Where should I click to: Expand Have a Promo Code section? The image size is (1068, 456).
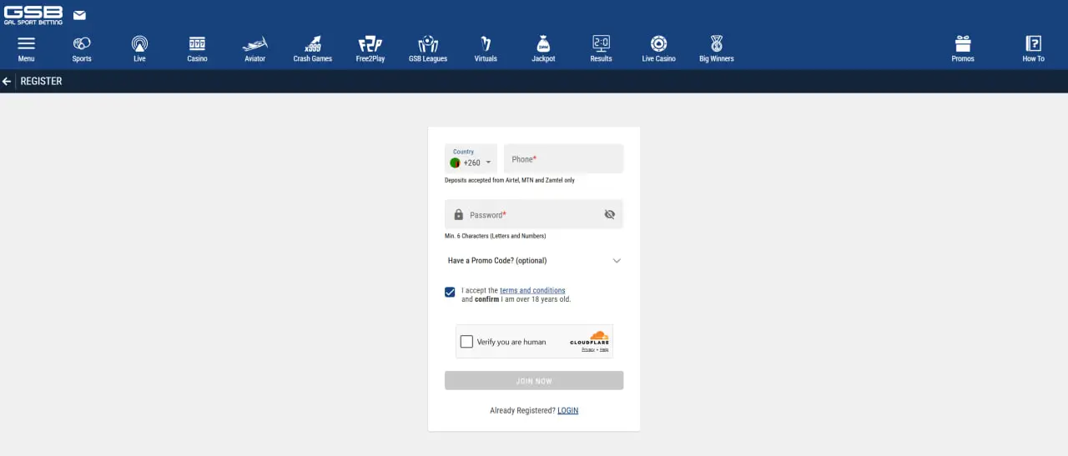coord(534,261)
